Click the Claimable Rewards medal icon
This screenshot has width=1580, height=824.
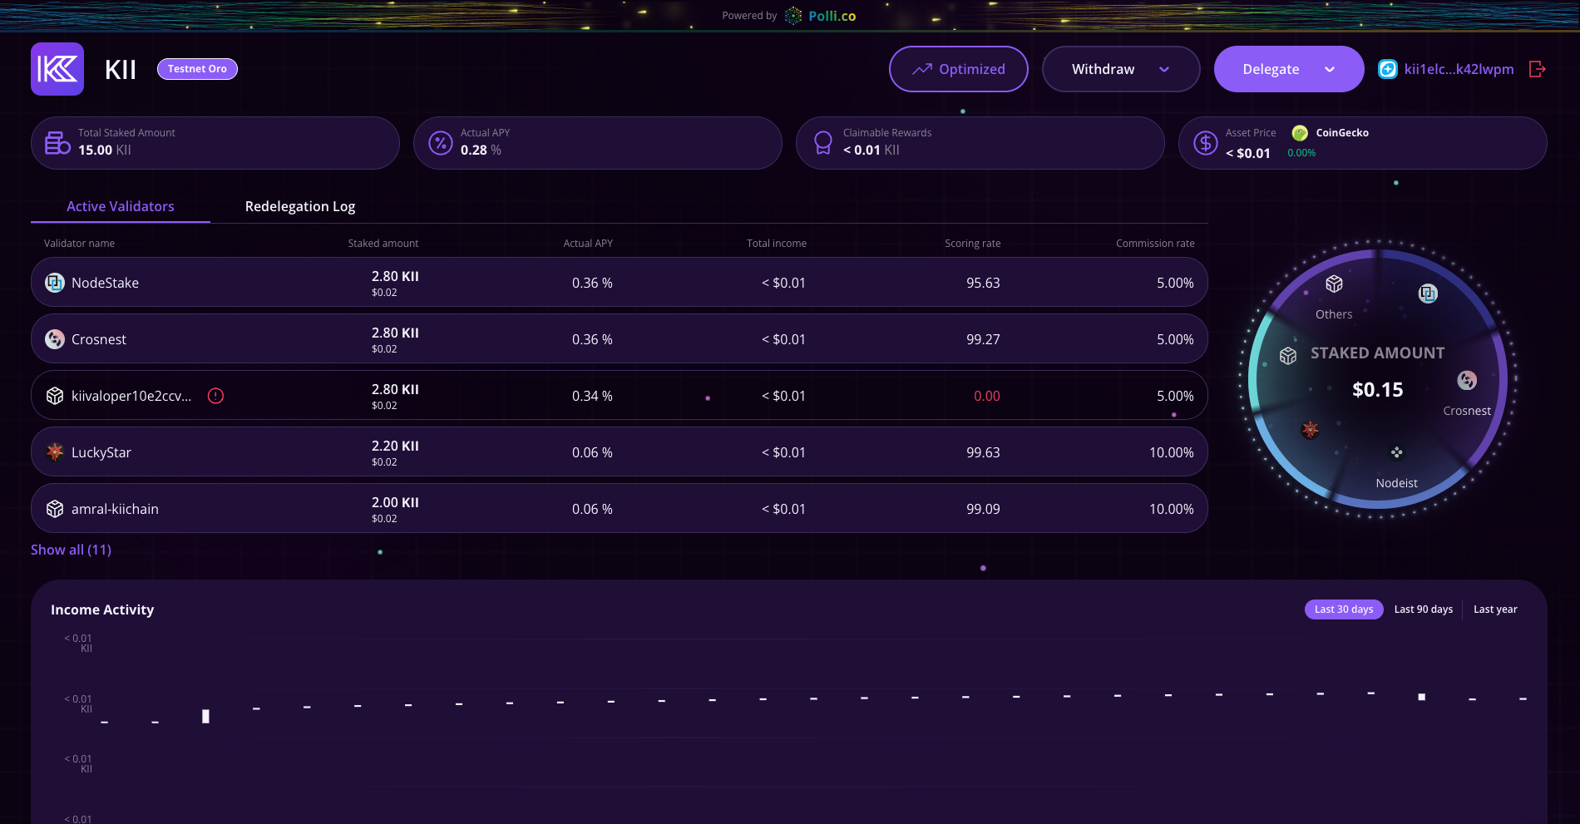[x=822, y=142]
